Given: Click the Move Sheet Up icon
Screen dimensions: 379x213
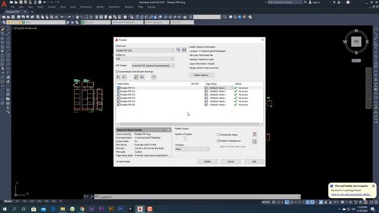Looking at the screenshot, I should (136, 77).
